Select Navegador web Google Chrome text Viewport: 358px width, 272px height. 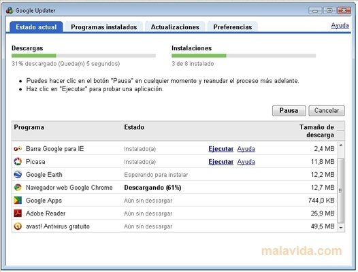[x=69, y=188]
